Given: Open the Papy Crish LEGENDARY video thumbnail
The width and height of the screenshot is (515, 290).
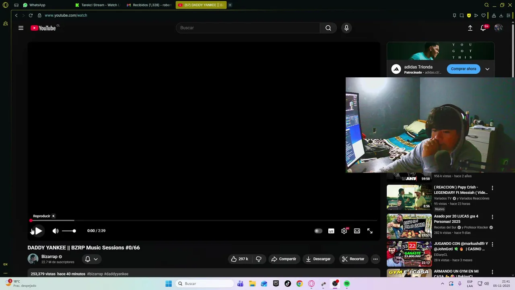Looking at the screenshot, I should 409,197.
